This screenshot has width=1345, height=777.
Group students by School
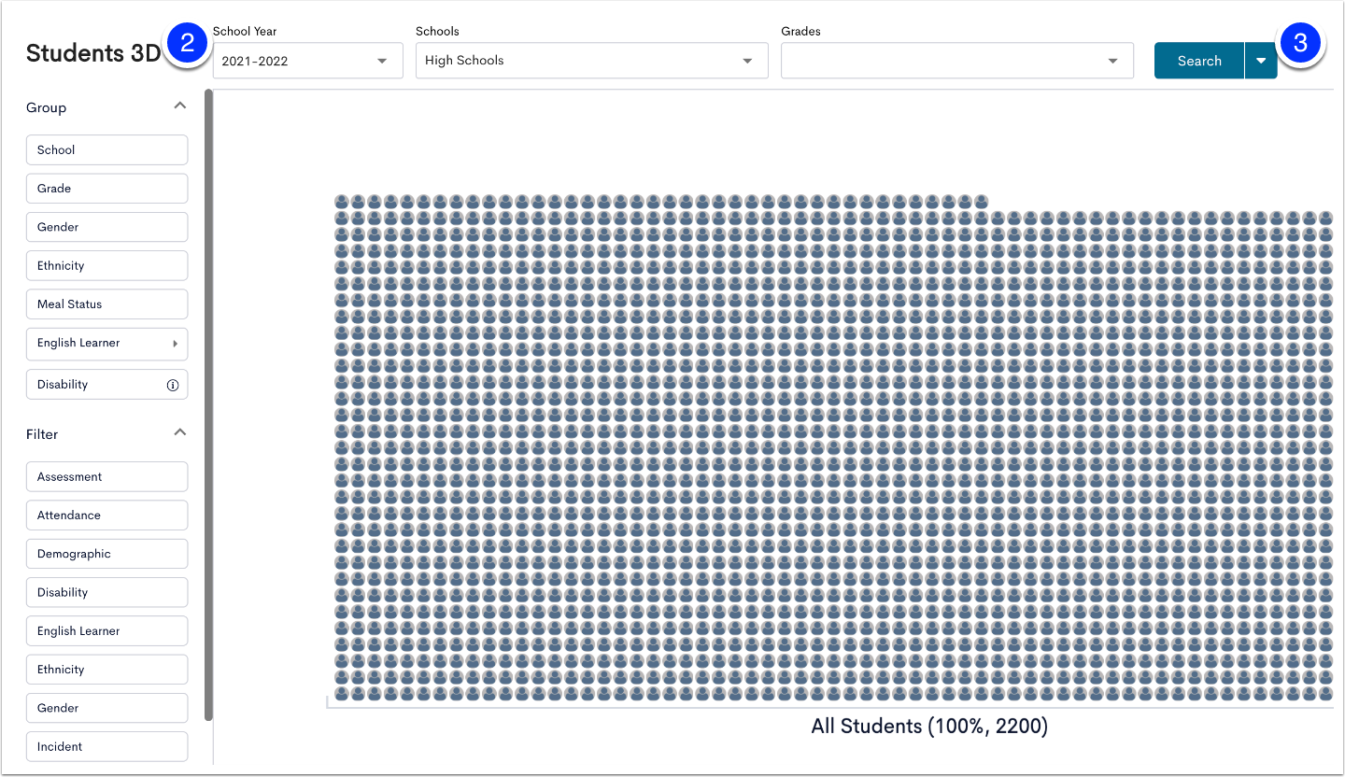click(x=107, y=149)
